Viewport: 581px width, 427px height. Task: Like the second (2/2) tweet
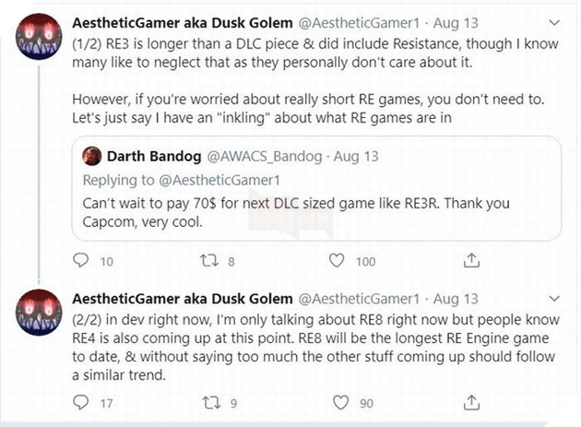pyautogui.click(x=342, y=402)
